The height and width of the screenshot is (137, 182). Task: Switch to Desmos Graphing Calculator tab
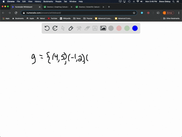(x=58, y=7)
